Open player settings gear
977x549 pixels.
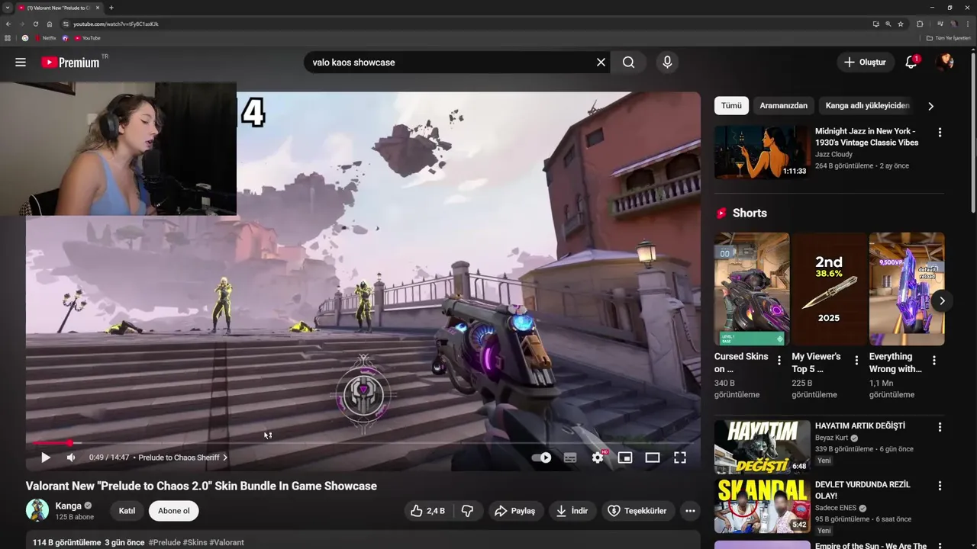tap(598, 457)
